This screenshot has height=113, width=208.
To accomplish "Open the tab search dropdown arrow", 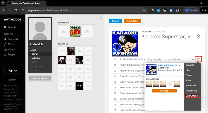I will point(3,3).
